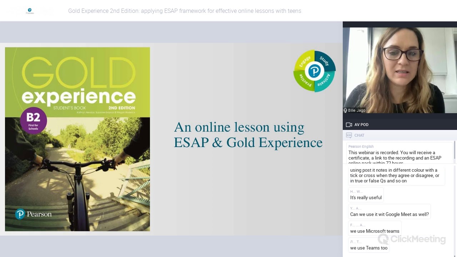
Task: Click the presenter video of Billie Jago
Action: [400, 70]
